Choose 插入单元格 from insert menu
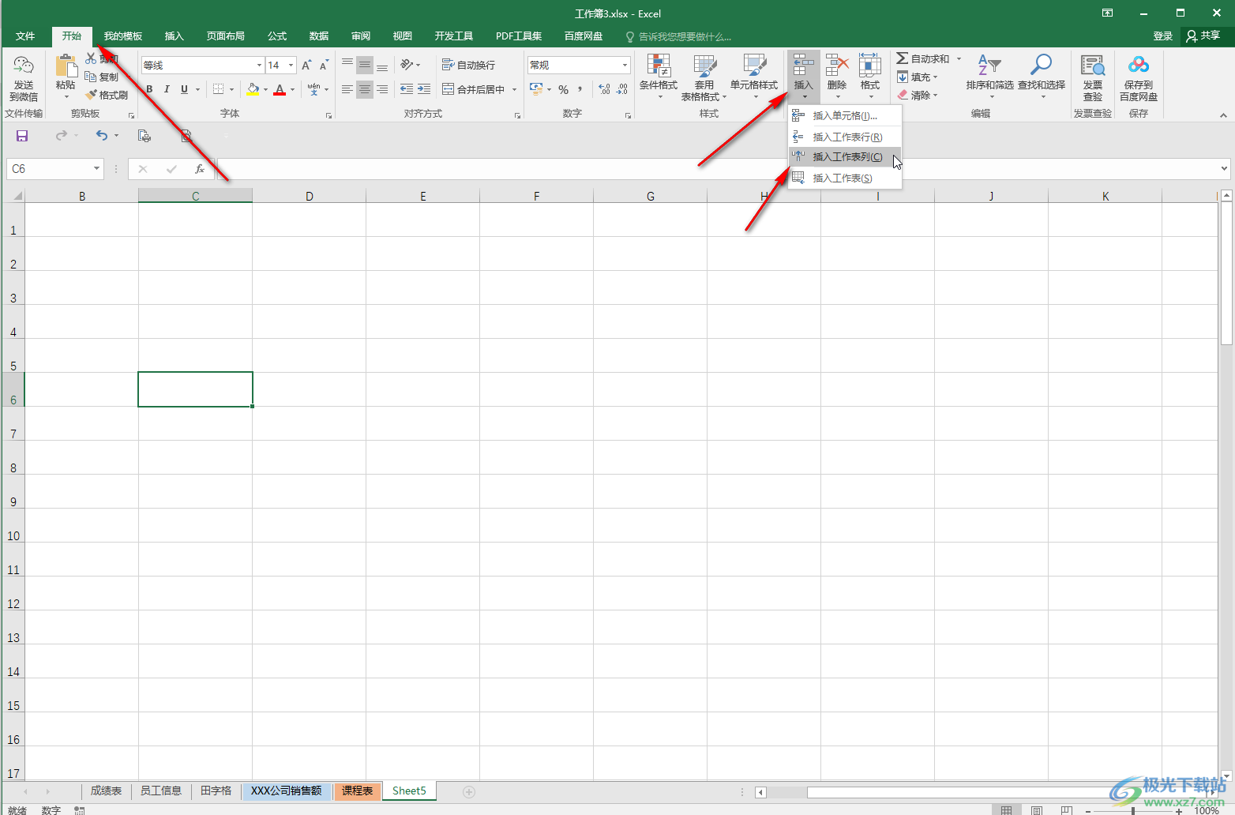Viewport: 1235px width, 815px height. 845,115
